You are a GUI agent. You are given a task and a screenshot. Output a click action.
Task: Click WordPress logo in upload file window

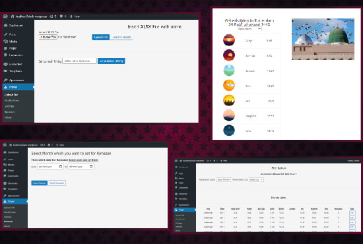pyautogui.click(x=5, y=16)
